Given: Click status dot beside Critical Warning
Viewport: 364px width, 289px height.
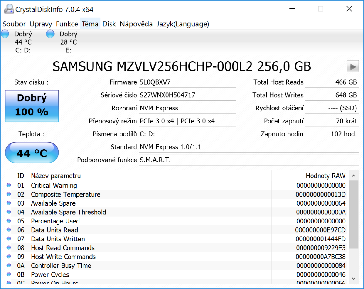Looking at the screenshot, I should pyautogui.click(x=8, y=185).
